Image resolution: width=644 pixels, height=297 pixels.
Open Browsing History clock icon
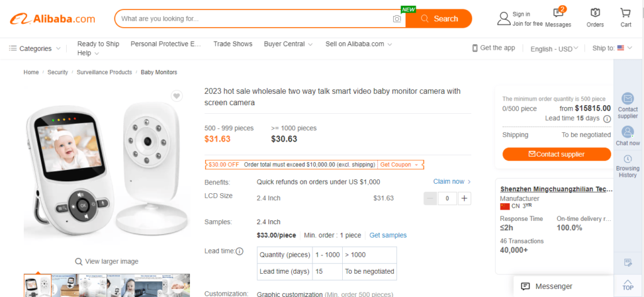point(628,159)
